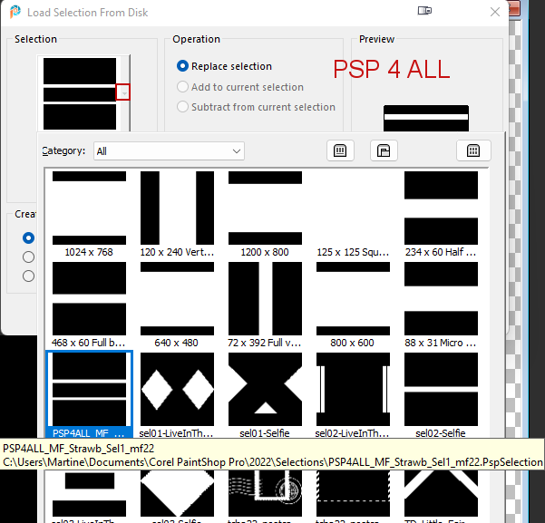This screenshot has width=545, height=523.
Task: Close the Load Selection From Disk dialog
Action: (494, 13)
